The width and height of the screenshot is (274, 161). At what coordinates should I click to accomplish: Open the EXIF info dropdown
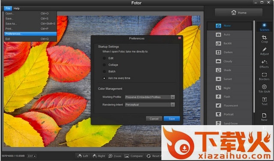32,156
